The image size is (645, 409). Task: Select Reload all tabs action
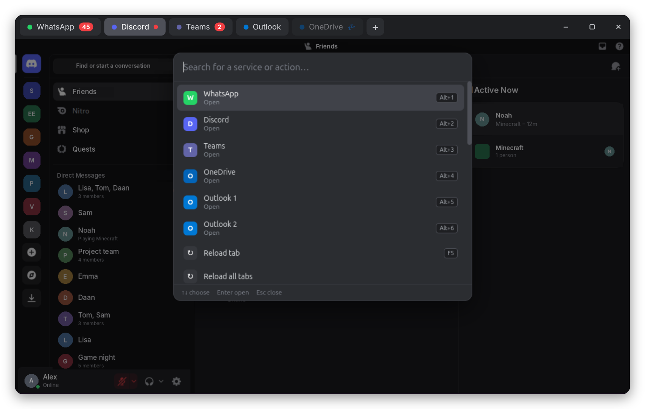point(321,276)
